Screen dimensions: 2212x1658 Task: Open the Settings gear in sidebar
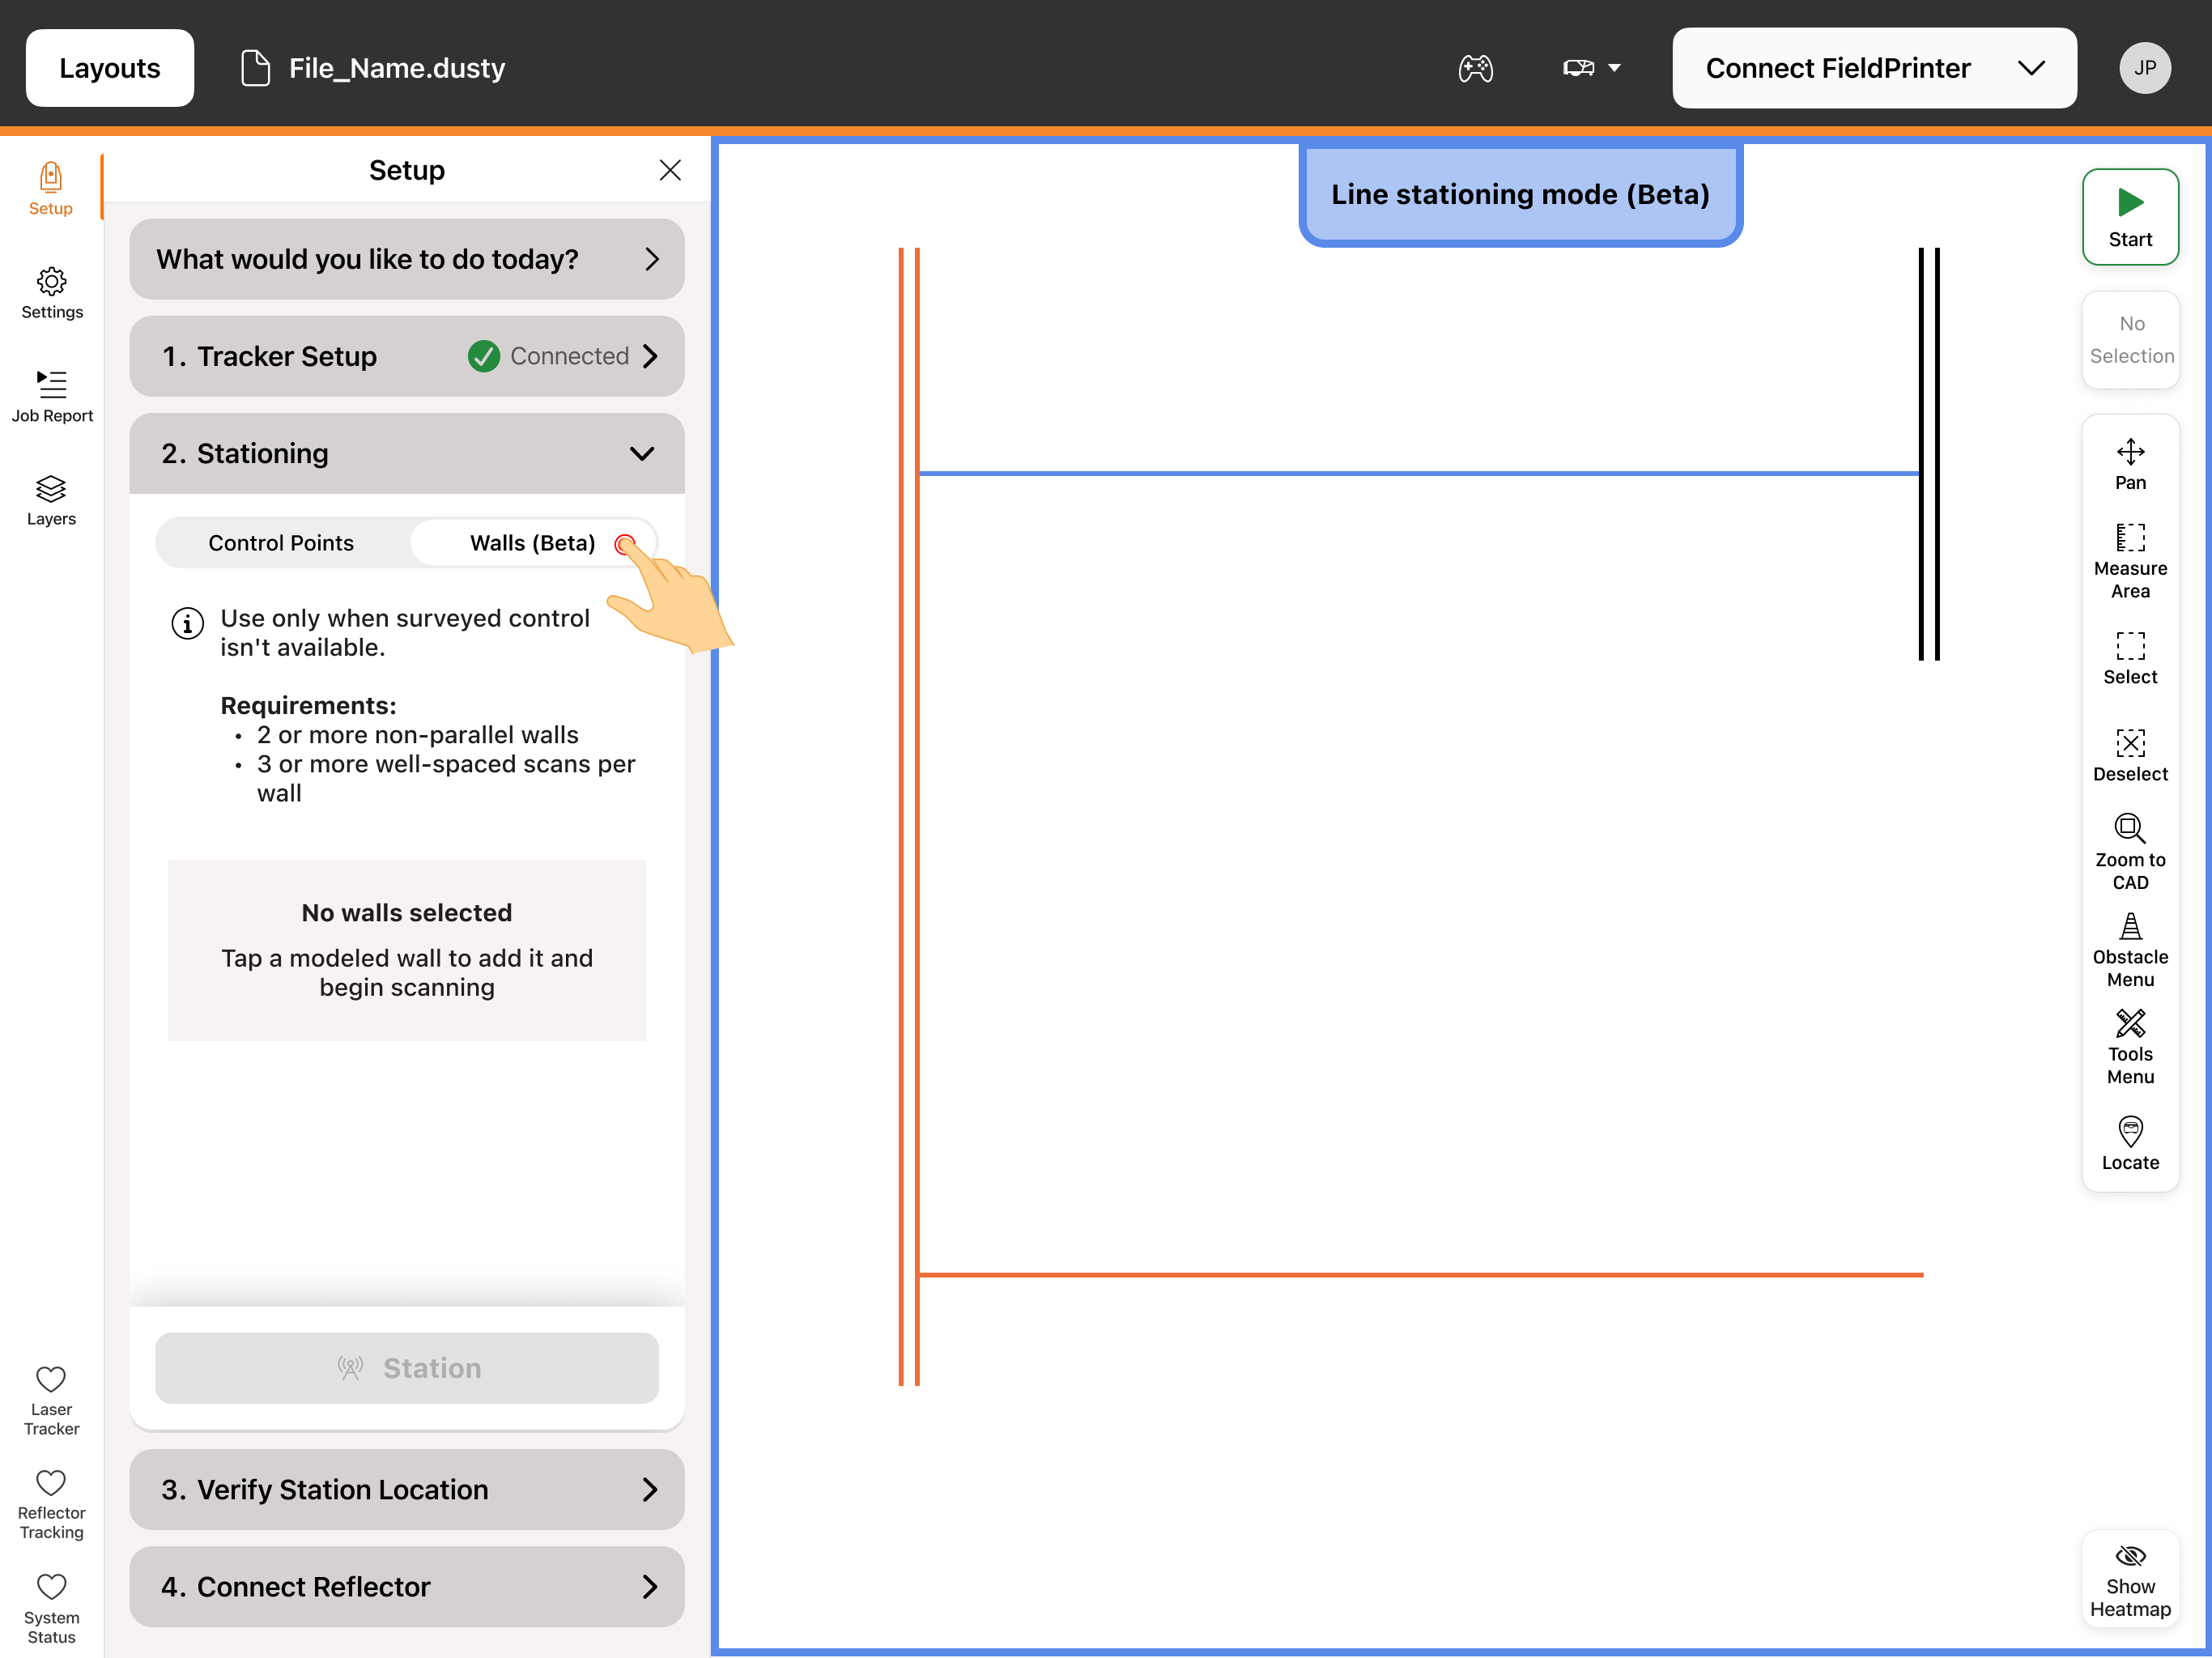pyautogui.click(x=52, y=292)
